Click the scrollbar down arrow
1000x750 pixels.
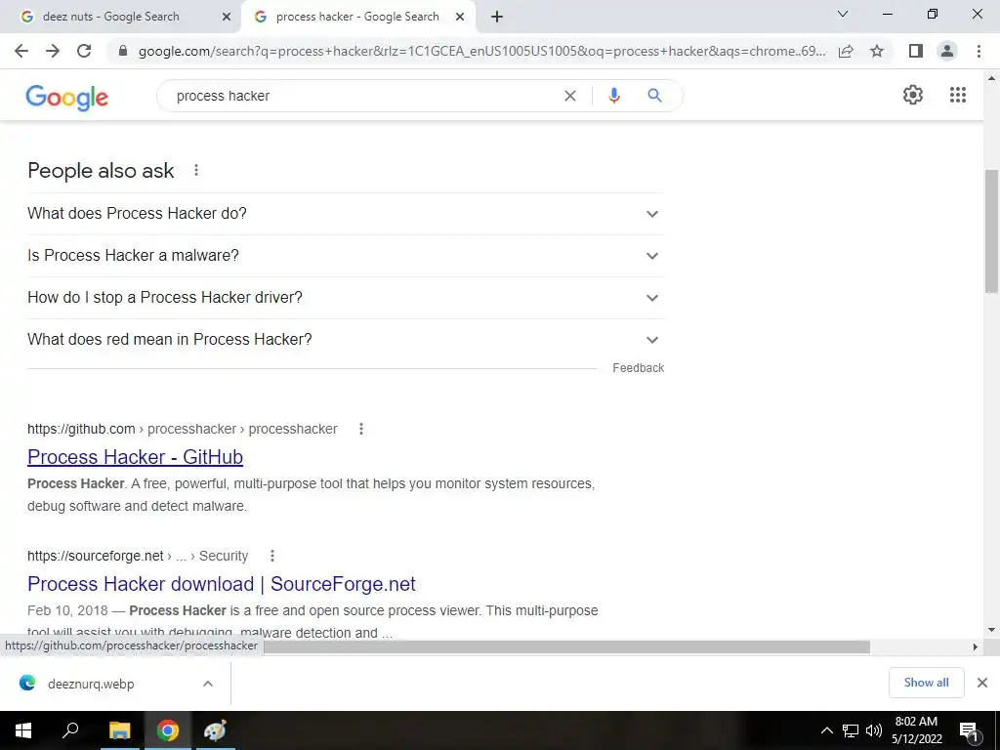point(991,630)
